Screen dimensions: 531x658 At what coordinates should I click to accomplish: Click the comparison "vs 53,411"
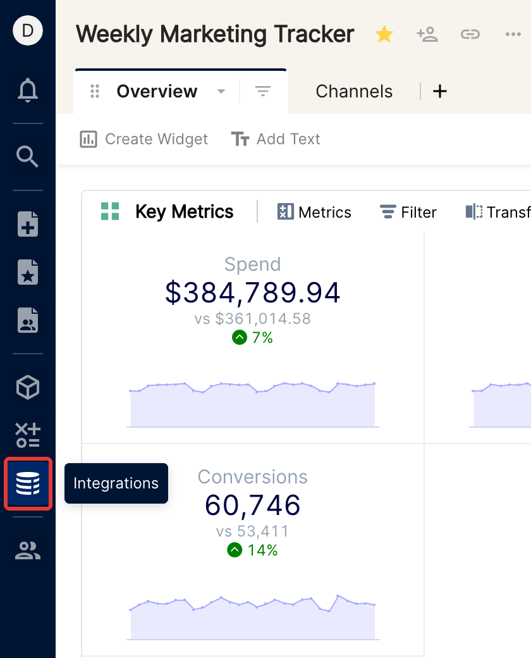pyautogui.click(x=252, y=531)
